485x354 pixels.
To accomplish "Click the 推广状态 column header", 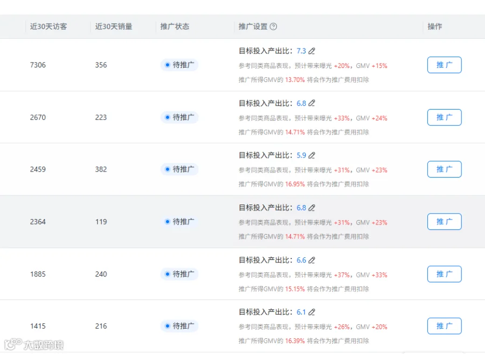I will pos(175,26).
